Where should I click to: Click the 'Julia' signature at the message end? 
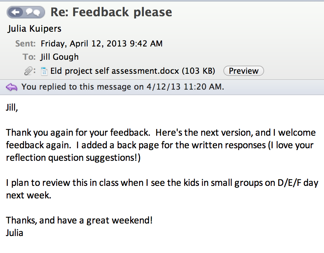point(15,233)
